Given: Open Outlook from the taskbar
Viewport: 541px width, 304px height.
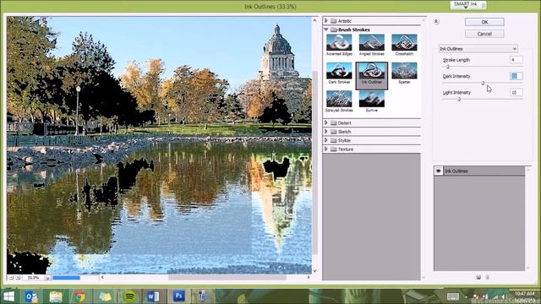Looking at the screenshot, I should point(32,296).
